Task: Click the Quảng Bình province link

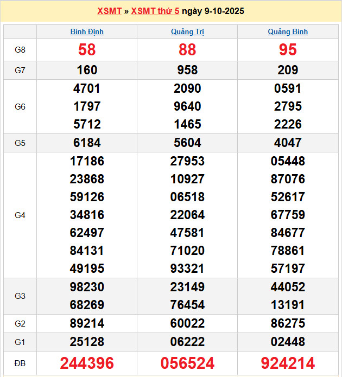Action: [288, 32]
